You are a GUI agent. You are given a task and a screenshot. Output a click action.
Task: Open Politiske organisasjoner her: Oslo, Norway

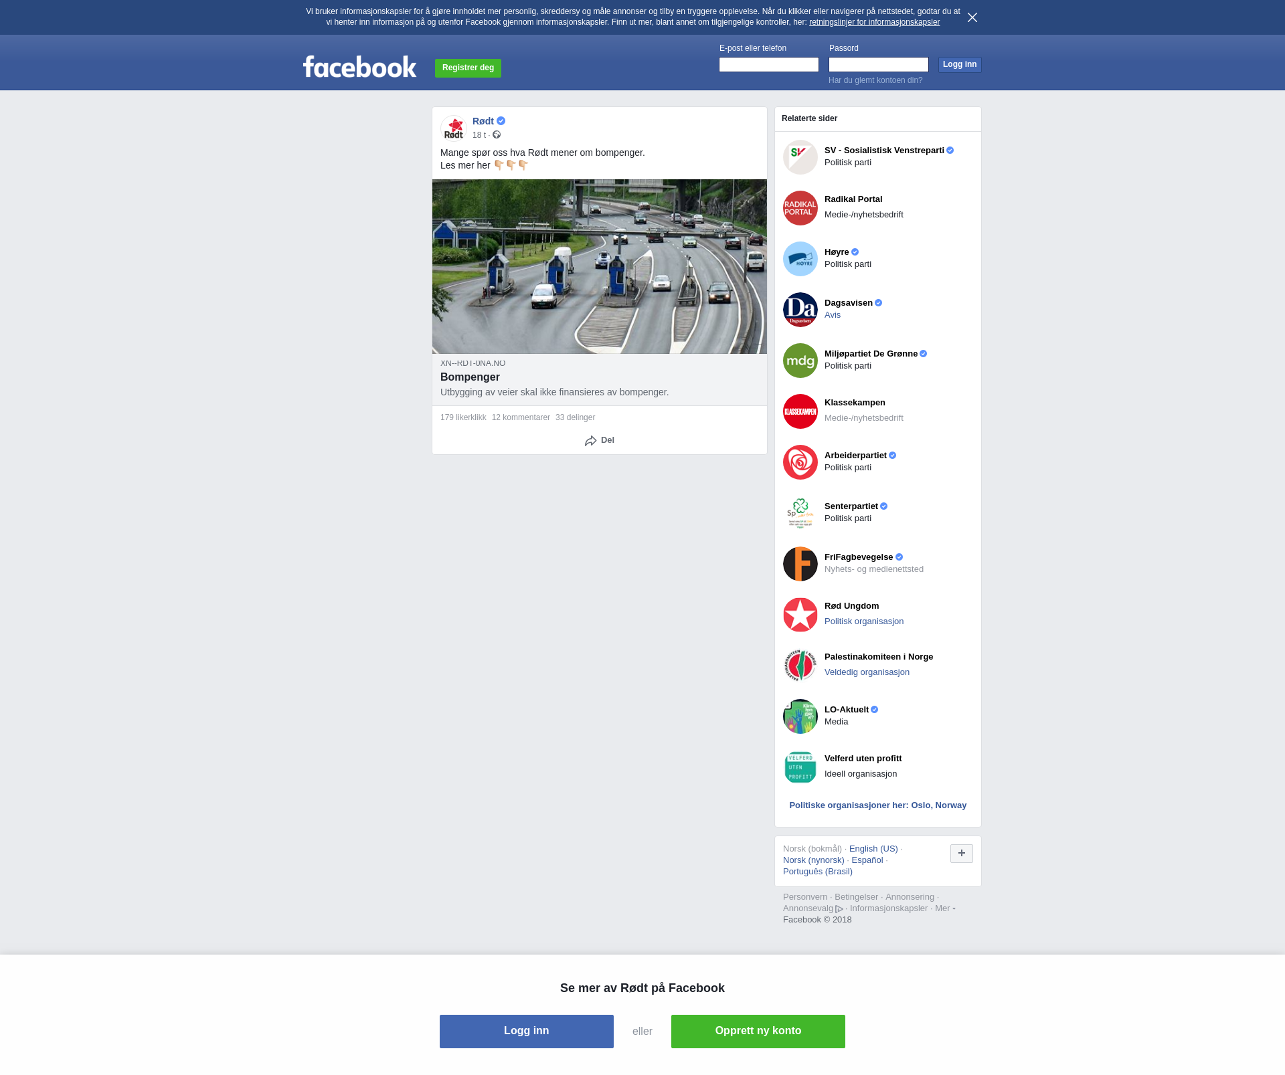tap(877, 805)
